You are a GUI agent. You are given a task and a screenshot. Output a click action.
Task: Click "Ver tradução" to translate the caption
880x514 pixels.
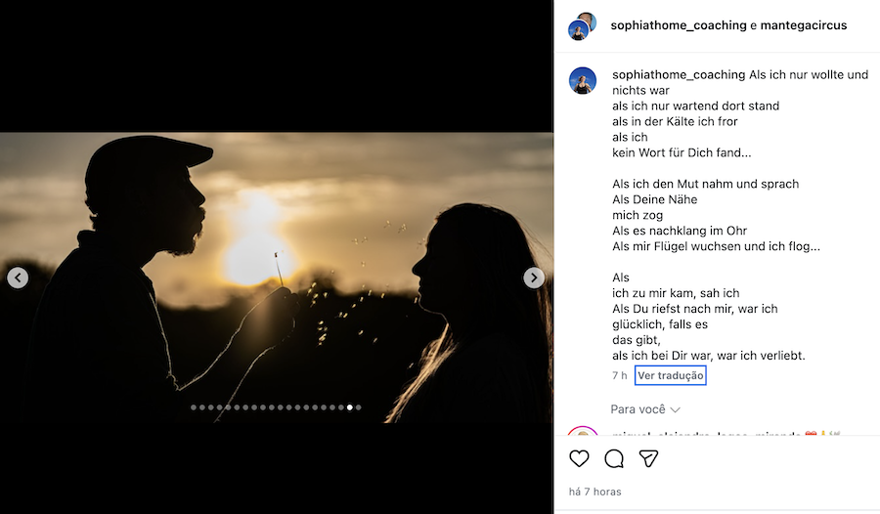(x=670, y=375)
